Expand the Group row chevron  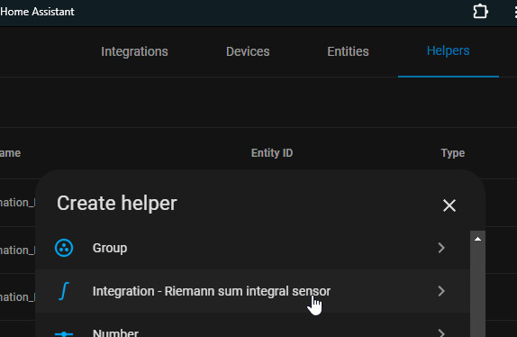click(x=441, y=248)
